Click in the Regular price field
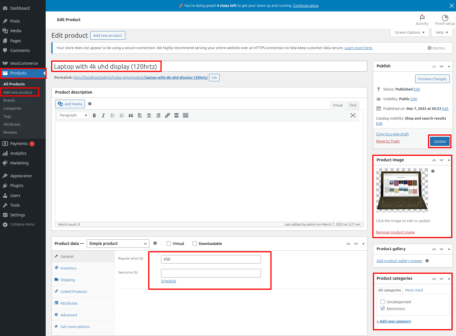Viewport: 456px width, 336px height. (x=211, y=259)
